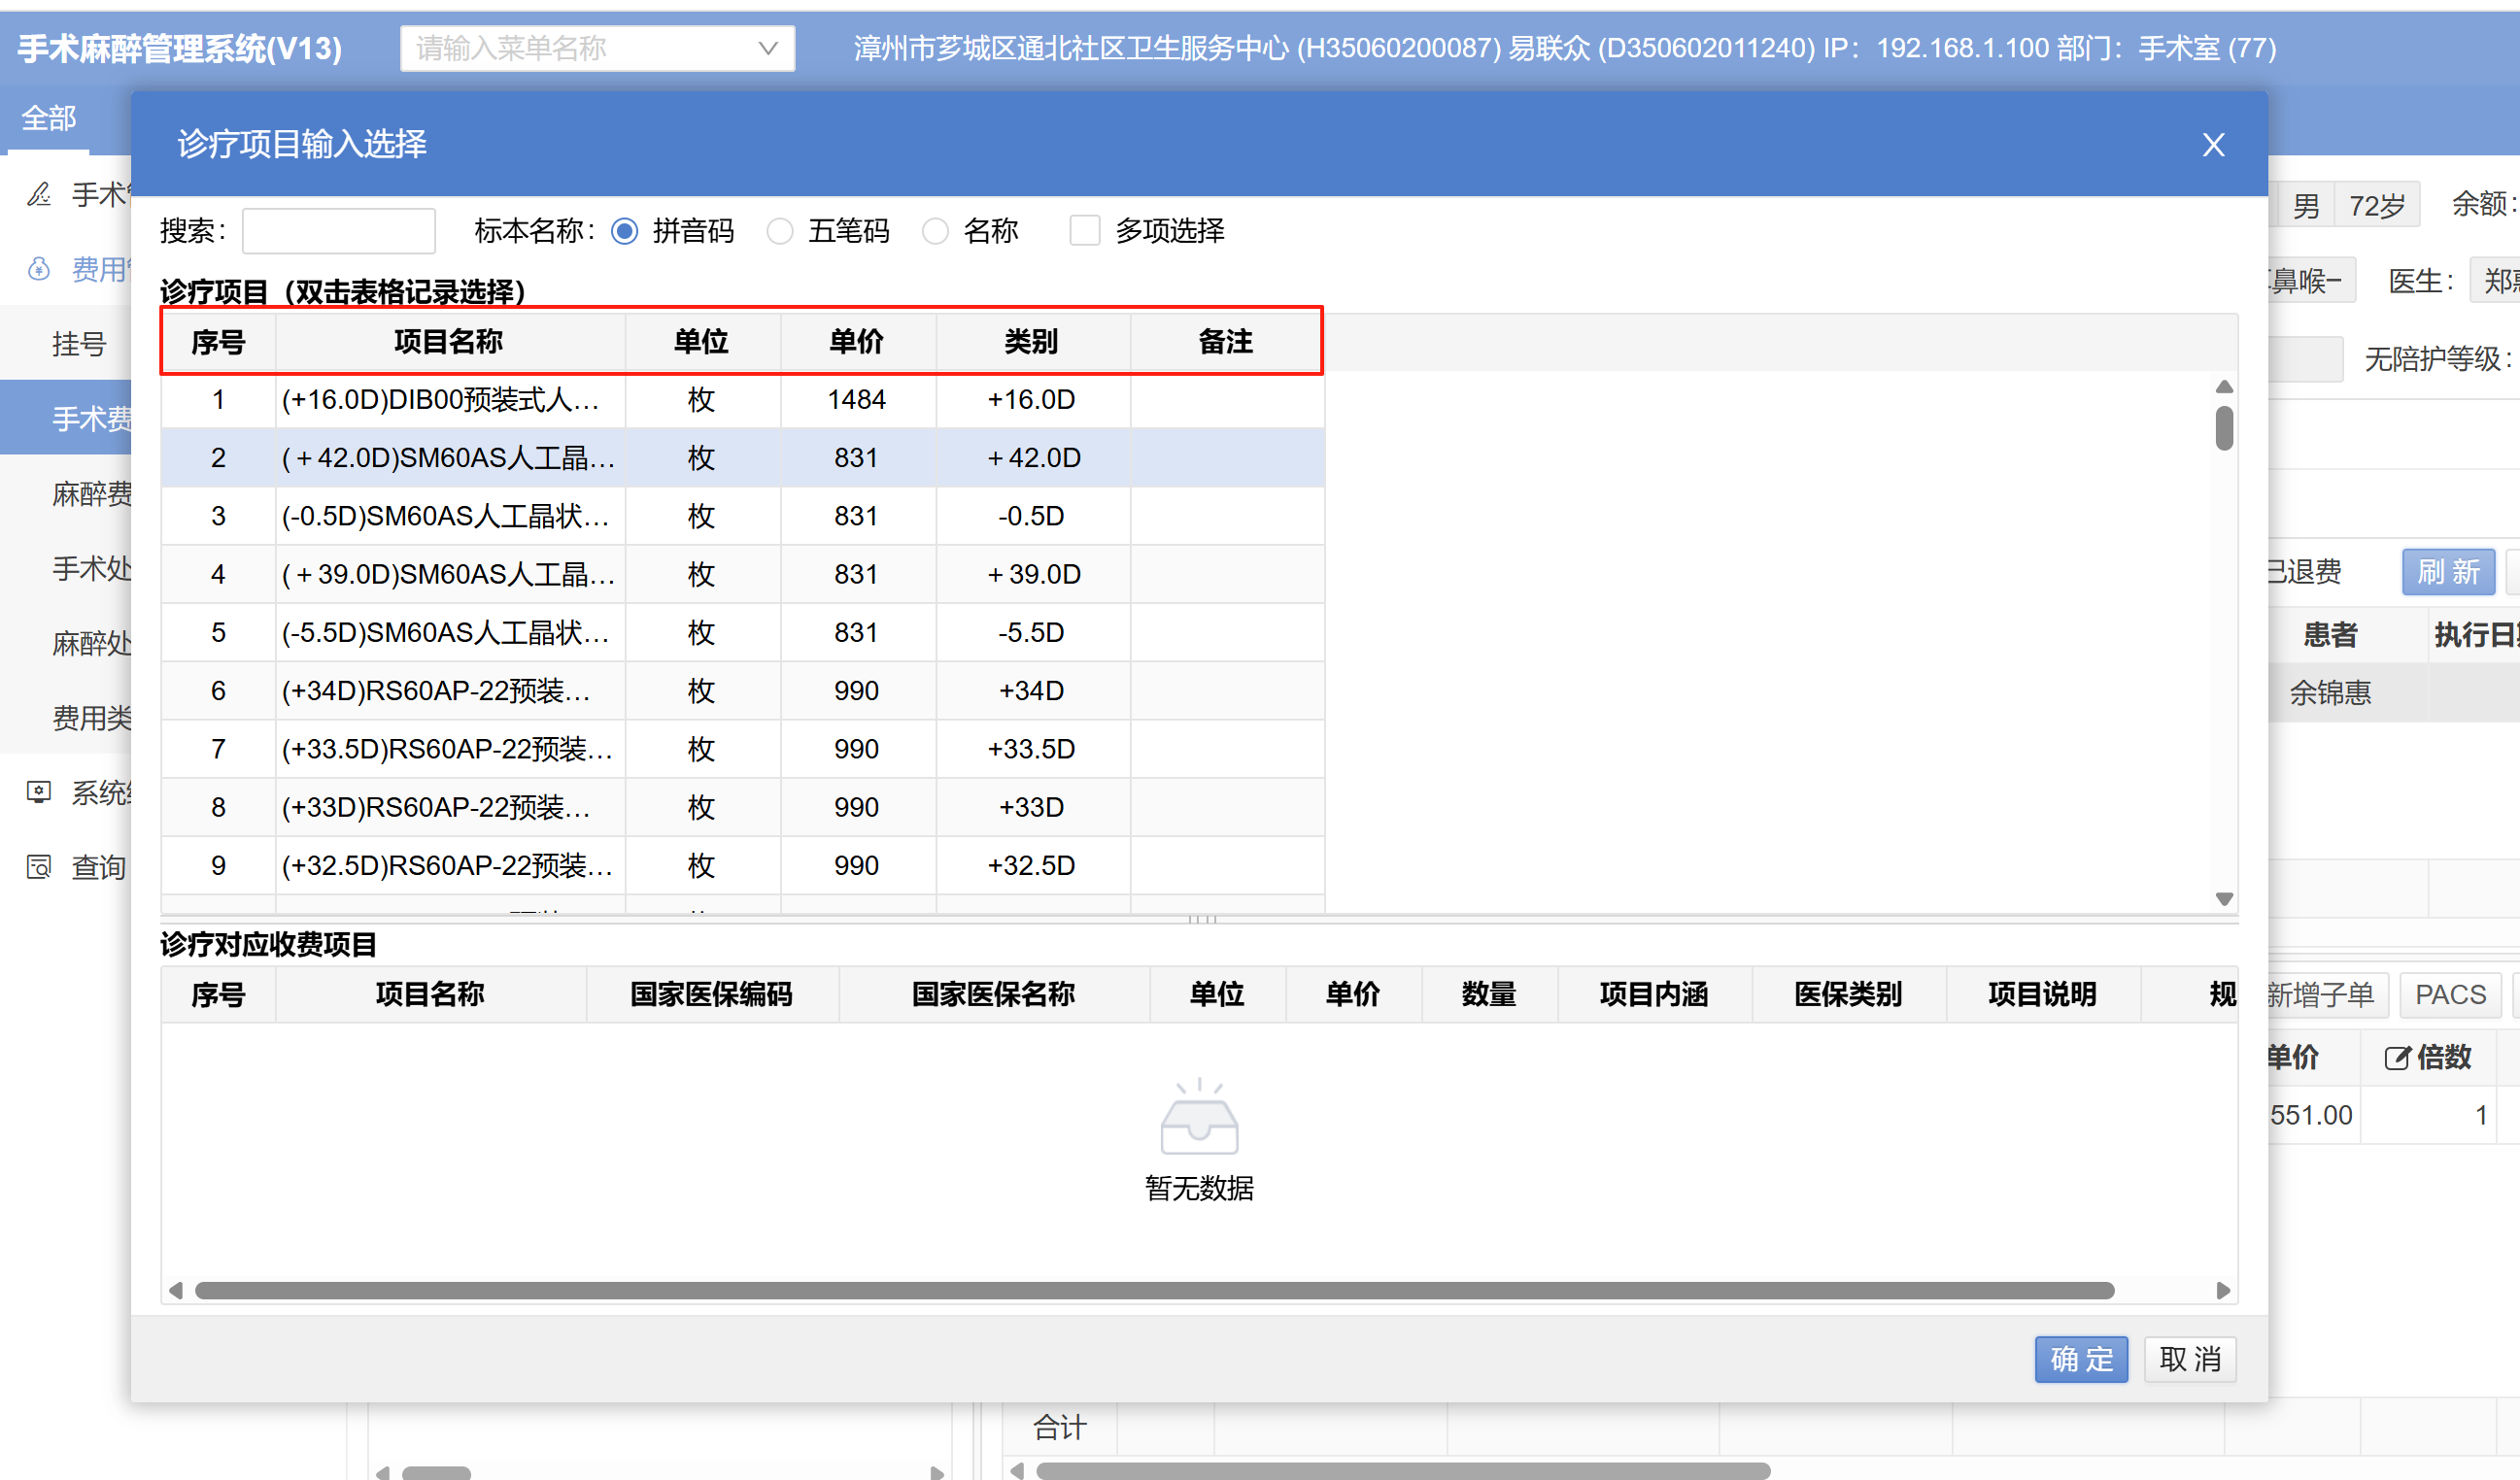This screenshot has width=2520, height=1480.
Task: Select the 五笔码 radio button
Action: point(780,231)
